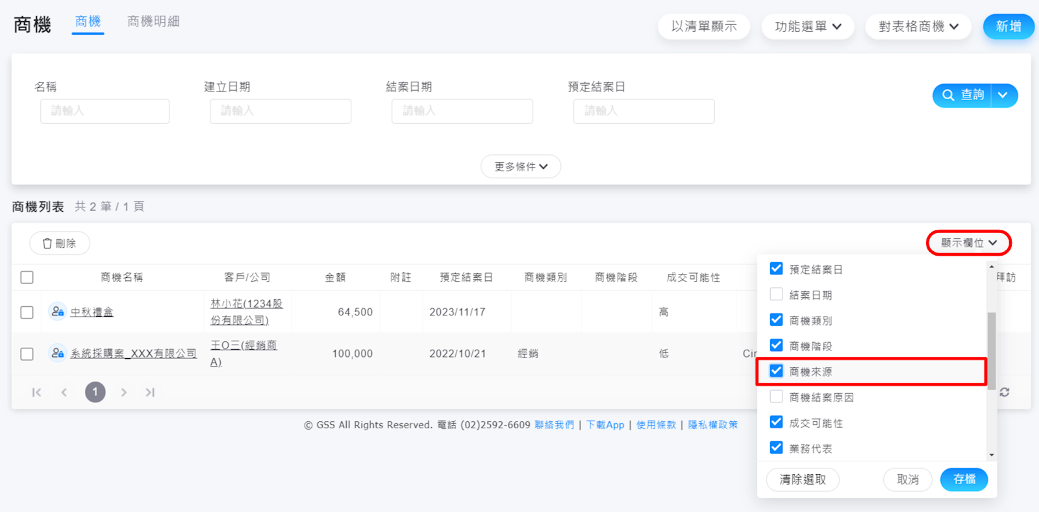1039x512 pixels.
Task: Switch to the 商機明細 tab
Action: (153, 21)
